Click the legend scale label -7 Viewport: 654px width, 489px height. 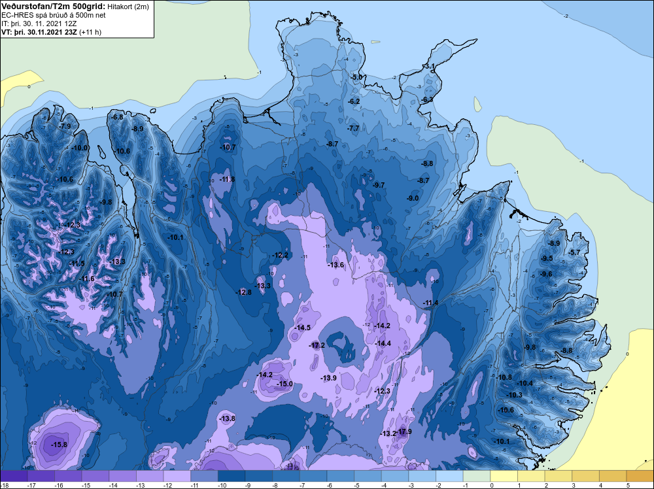coord(302,485)
